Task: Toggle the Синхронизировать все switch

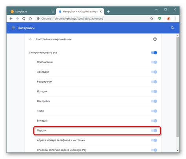Action: (x=154, y=52)
